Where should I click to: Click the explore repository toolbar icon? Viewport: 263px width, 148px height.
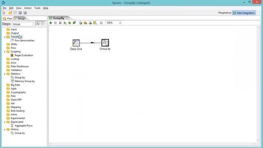click(15, 13)
